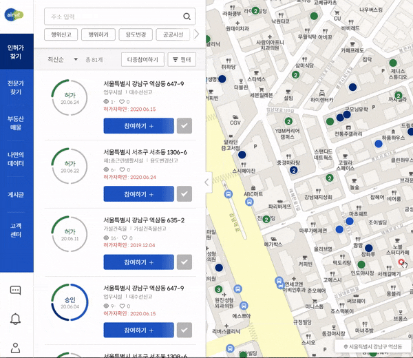Open the notifications bell icon
The height and width of the screenshot is (358, 413).
coord(15,319)
